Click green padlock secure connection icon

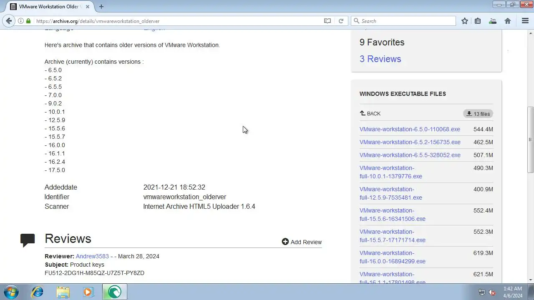[x=28, y=21]
